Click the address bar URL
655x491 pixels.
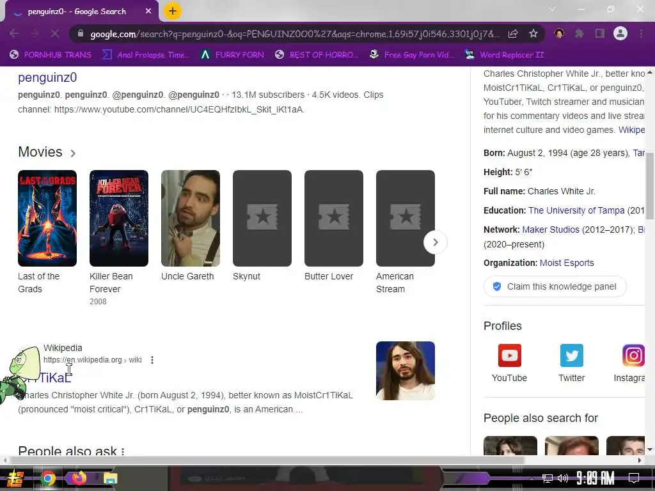(294, 34)
